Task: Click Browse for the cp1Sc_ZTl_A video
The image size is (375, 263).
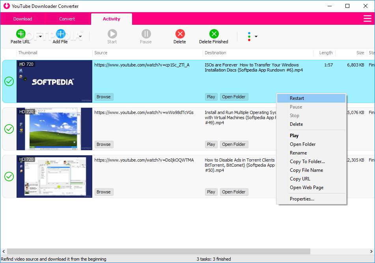Action: point(104,97)
